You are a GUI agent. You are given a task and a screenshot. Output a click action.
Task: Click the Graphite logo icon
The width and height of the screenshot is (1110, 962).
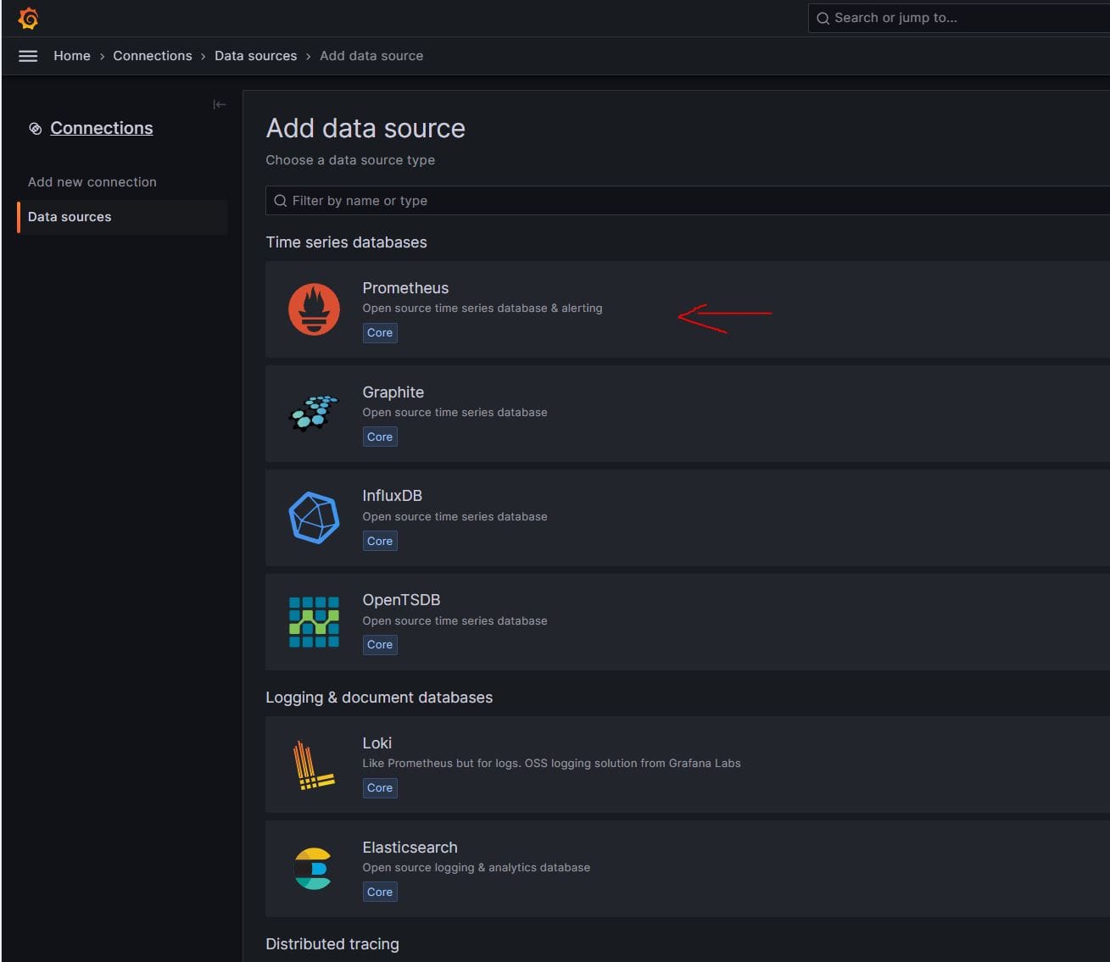[x=314, y=414]
